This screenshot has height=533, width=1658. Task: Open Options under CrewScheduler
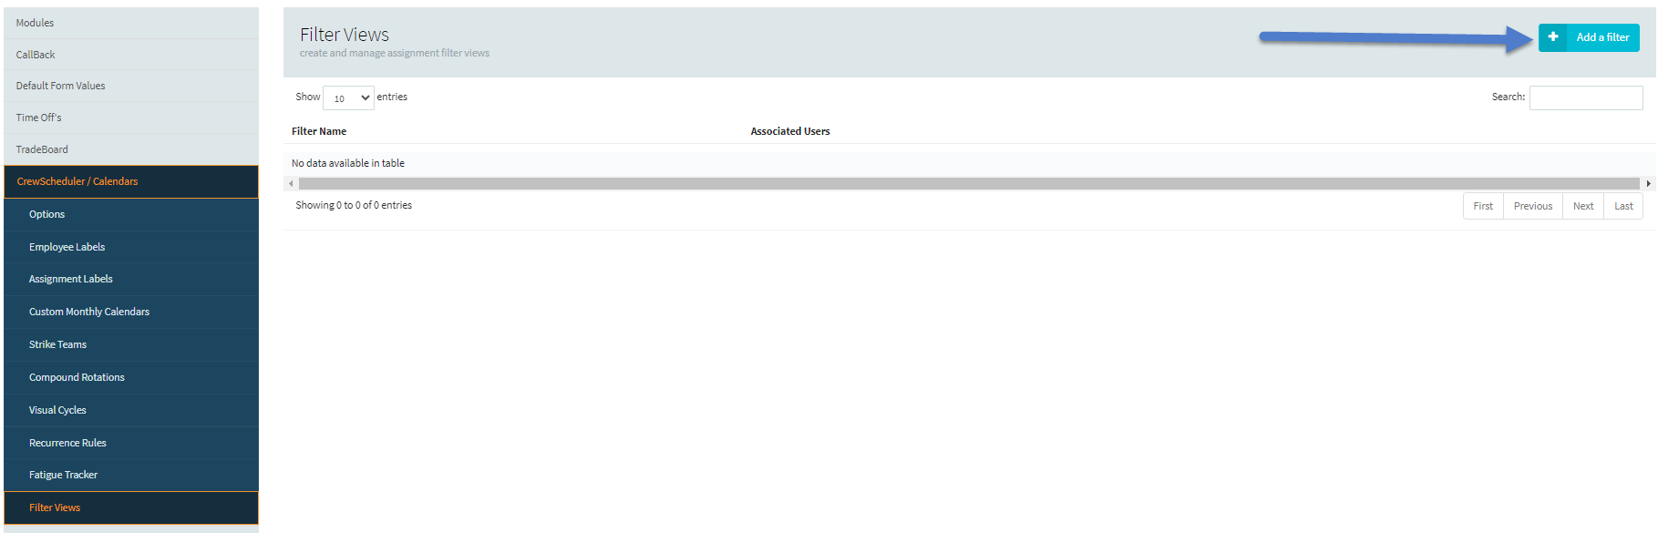(131, 214)
